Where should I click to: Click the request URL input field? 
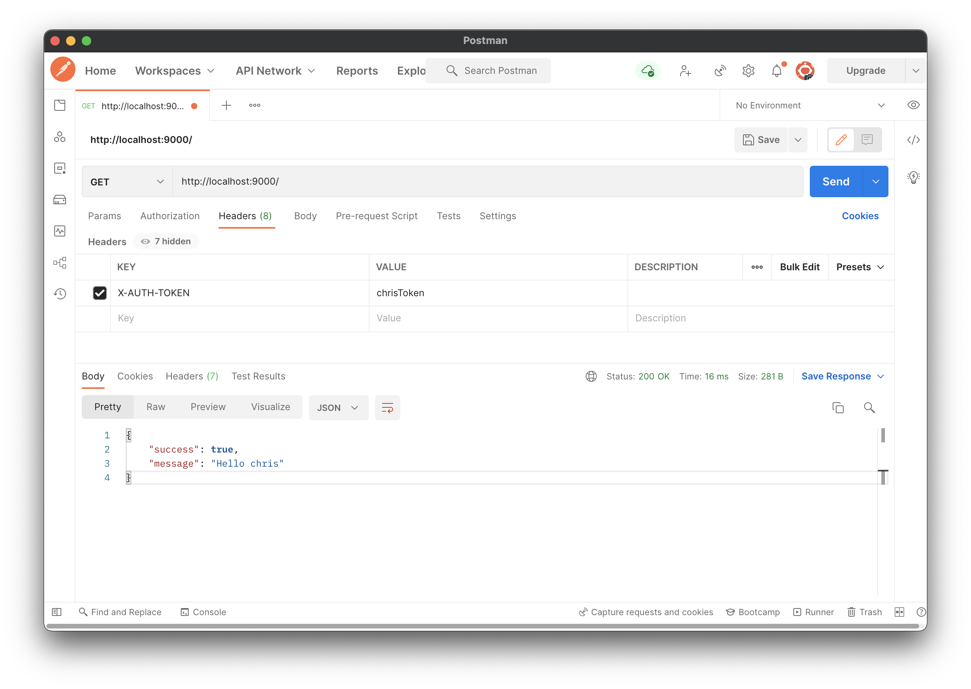pos(487,181)
